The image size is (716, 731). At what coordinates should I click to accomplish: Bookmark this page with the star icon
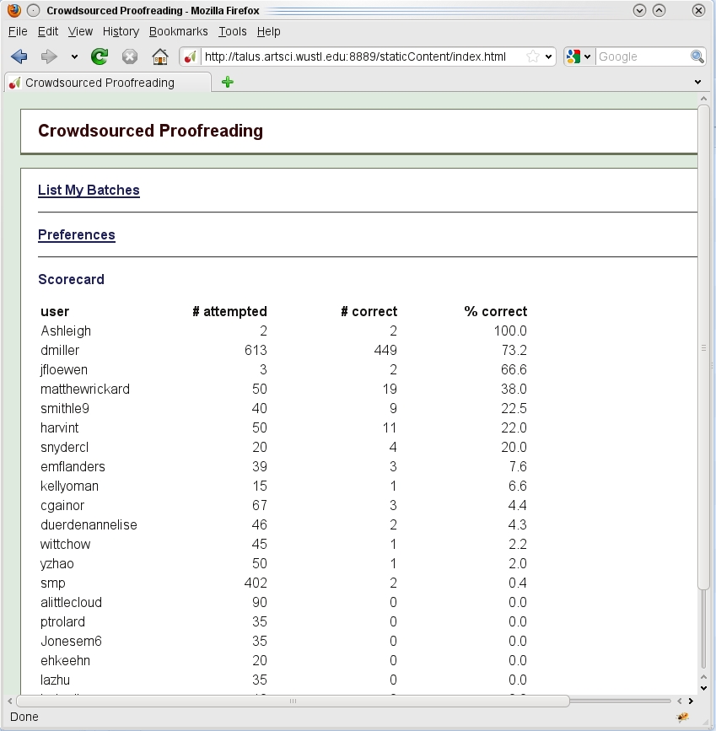[x=533, y=56]
